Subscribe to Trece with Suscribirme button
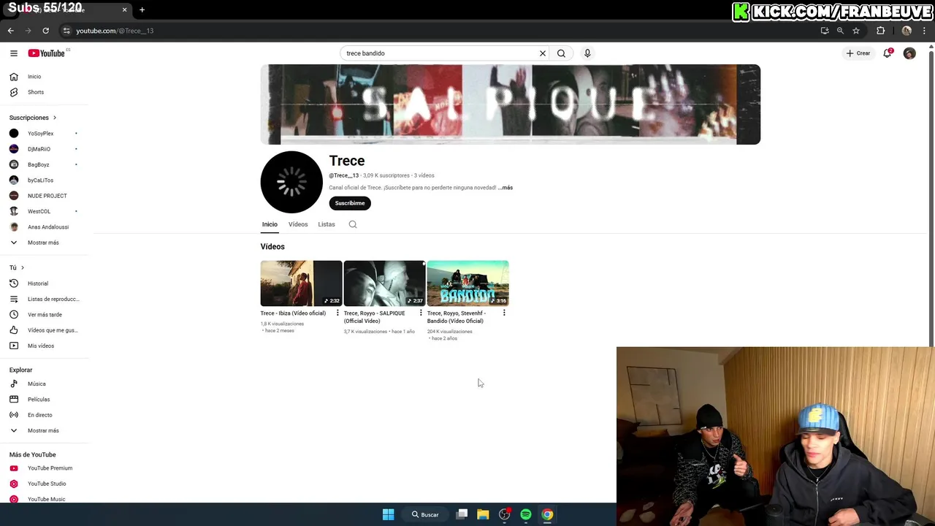This screenshot has height=526, width=935. pos(350,203)
